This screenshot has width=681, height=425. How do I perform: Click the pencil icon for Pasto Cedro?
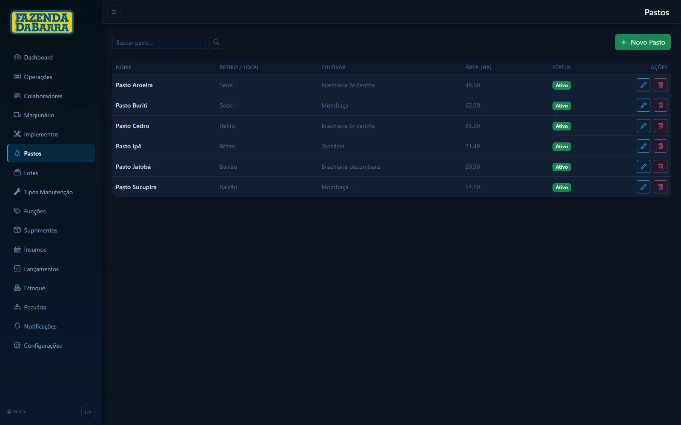click(643, 126)
